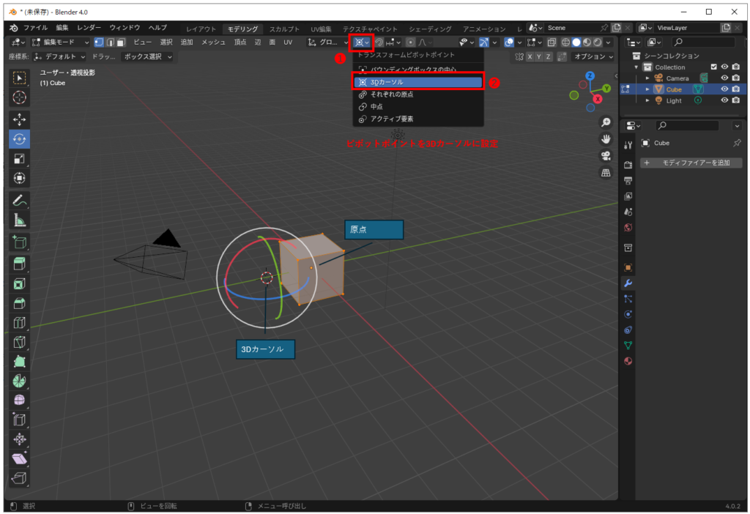Choose the Extrude Region tool

pos(20,263)
